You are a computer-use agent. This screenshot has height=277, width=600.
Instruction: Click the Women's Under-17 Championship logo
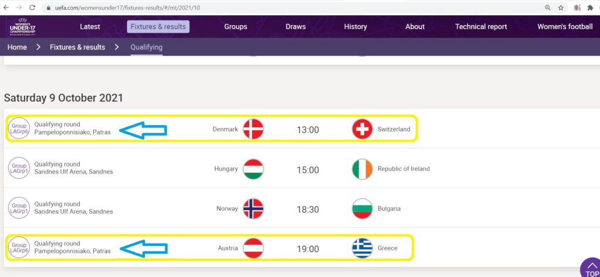pos(23,26)
